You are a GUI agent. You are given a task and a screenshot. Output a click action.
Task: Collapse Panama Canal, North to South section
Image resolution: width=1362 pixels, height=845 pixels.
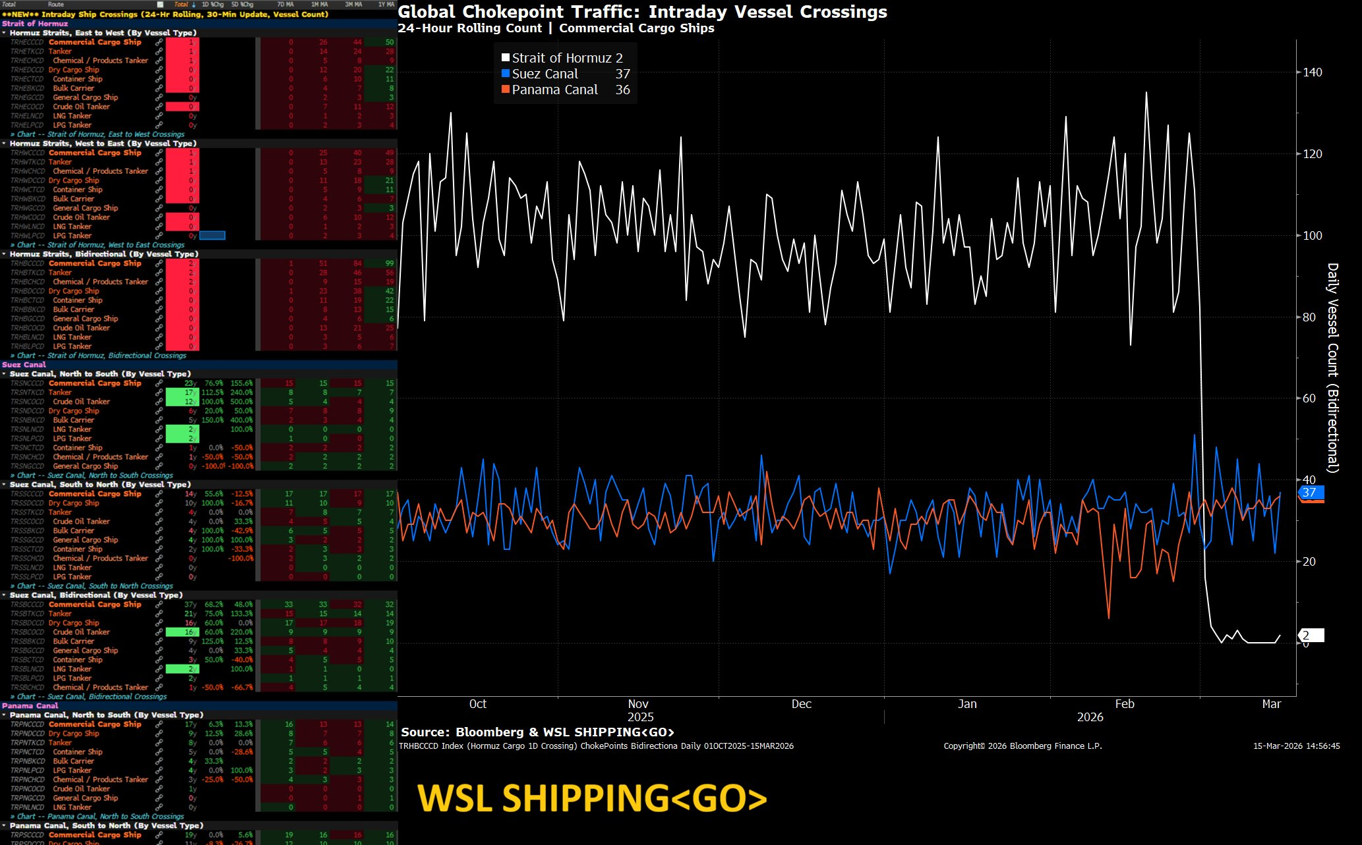5,715
